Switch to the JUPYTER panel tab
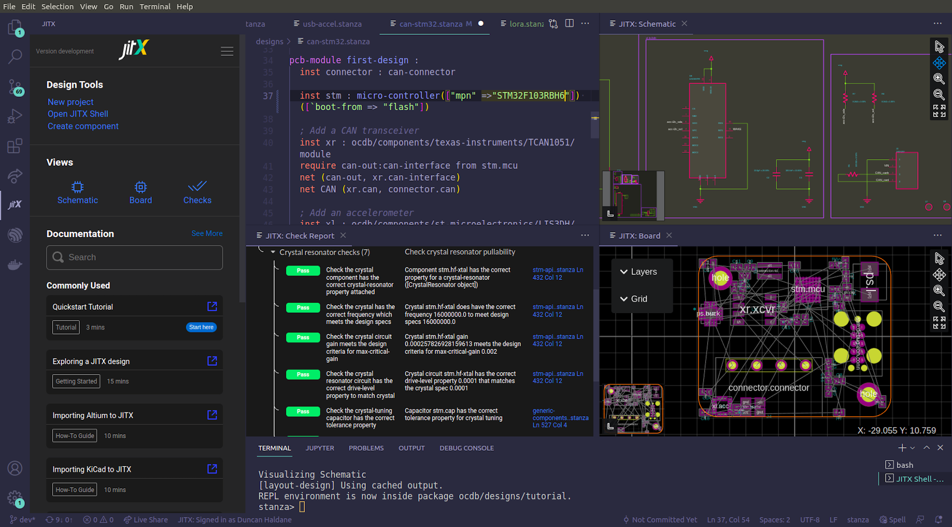Screen dimensions: 952x527 click(320, 448)
